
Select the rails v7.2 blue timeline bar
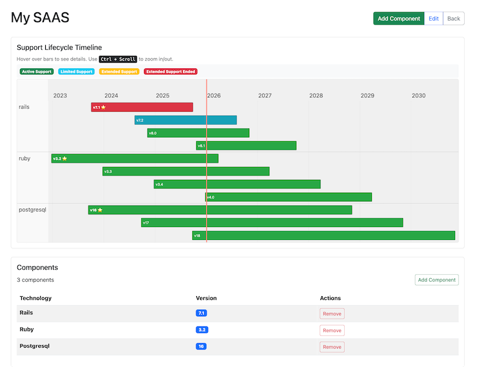click(186, 120)
